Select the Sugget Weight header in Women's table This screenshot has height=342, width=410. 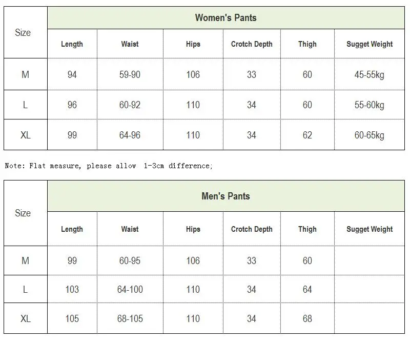coord(370,44)
